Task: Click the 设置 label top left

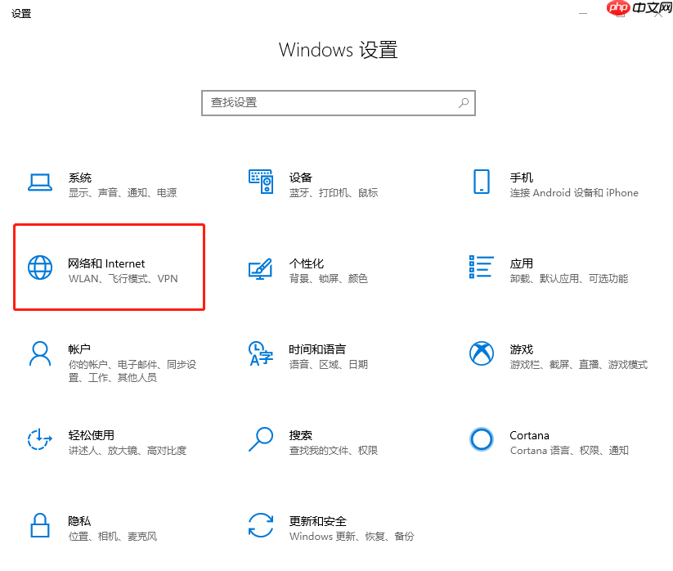Action: [x=21, y=13]
